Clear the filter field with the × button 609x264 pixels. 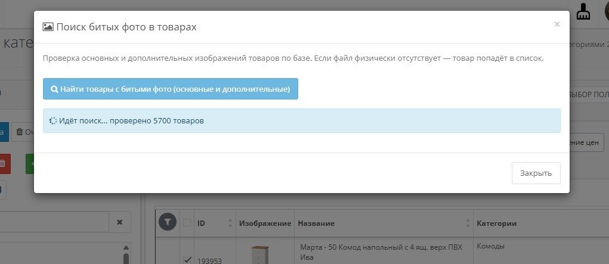coord(119,222)
